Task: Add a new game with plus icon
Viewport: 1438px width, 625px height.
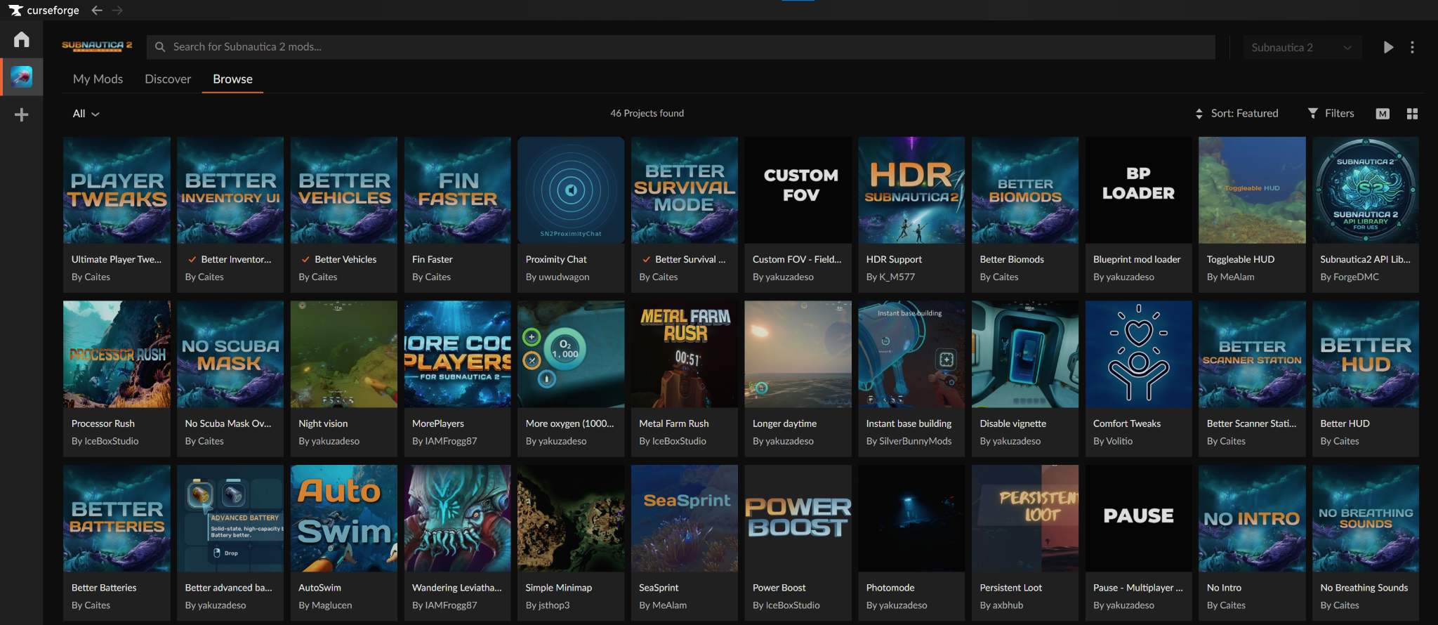Action: tap(22, 114)
